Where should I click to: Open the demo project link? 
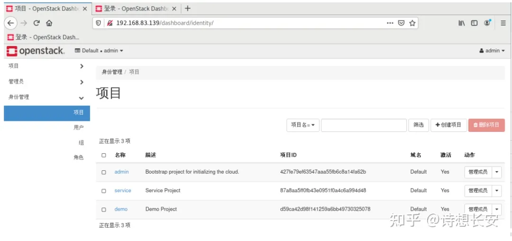[121, 209]
